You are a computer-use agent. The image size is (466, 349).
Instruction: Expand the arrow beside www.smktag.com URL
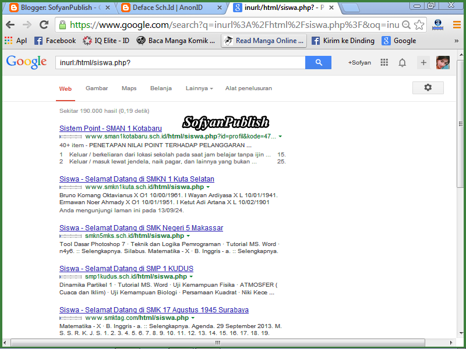(x=193, y=318)
